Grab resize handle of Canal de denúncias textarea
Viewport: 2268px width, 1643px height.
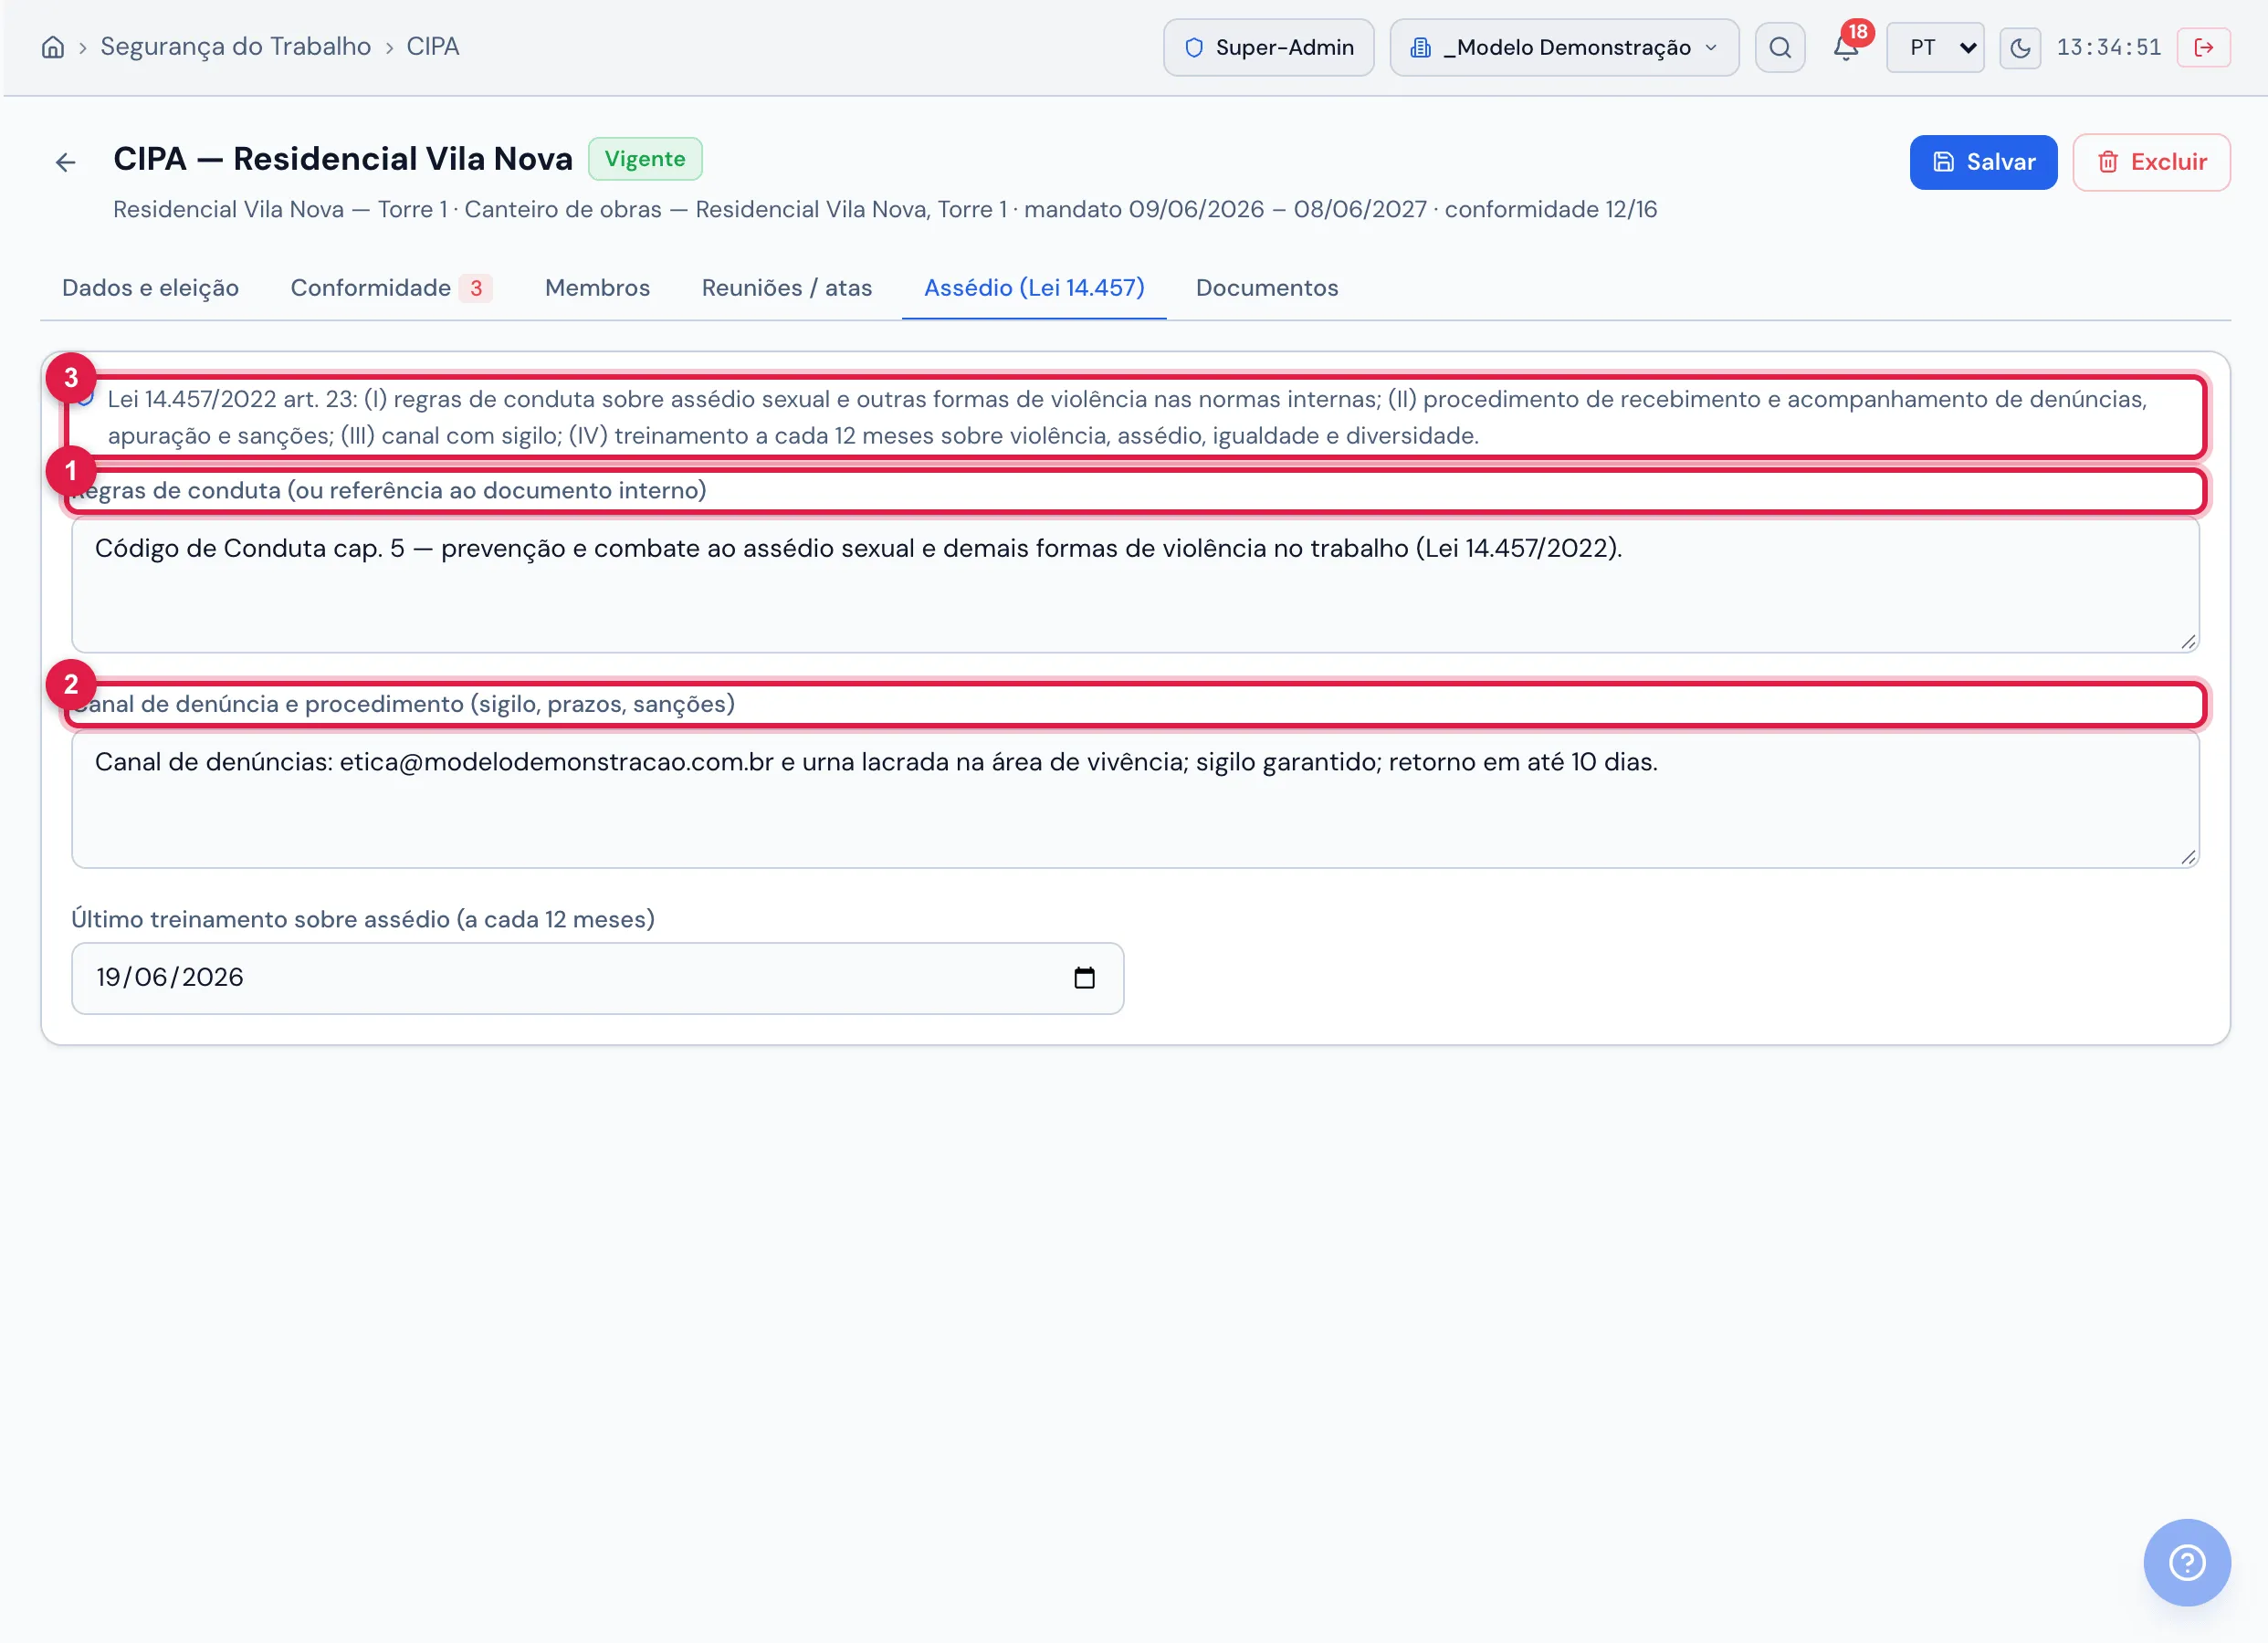pos(2188,857)
